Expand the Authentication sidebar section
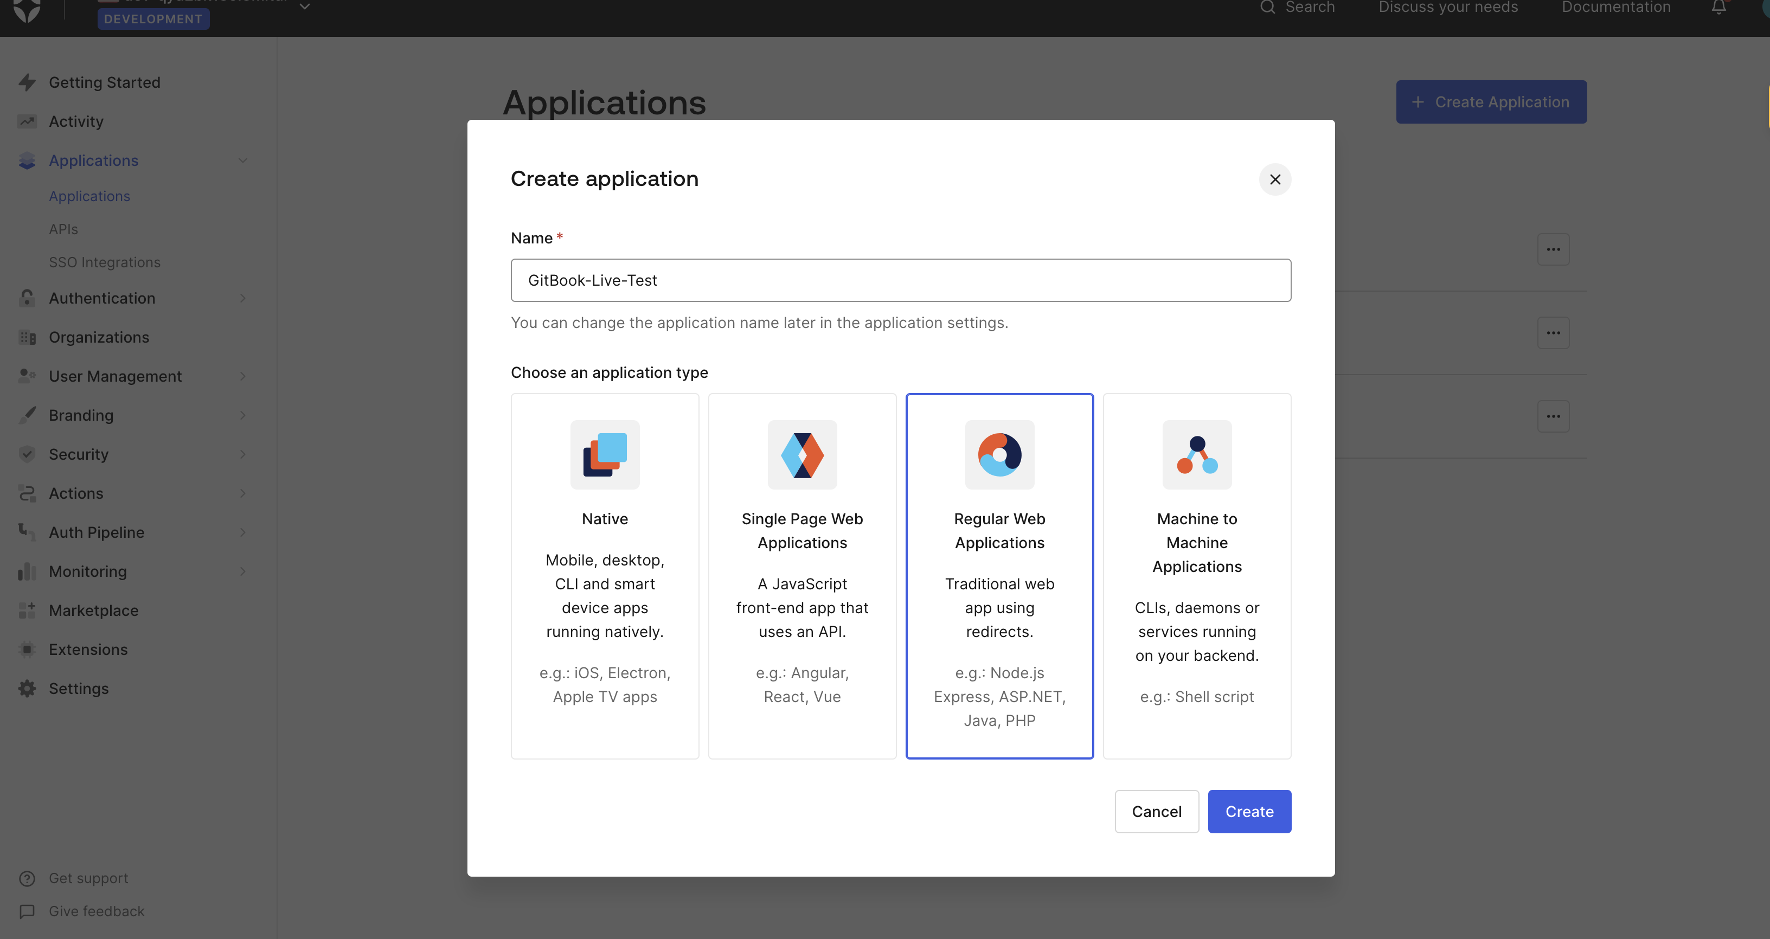1770x939 pixels. pos(242,298)
